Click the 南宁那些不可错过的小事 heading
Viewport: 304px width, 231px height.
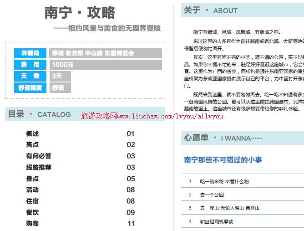[223, 160]
